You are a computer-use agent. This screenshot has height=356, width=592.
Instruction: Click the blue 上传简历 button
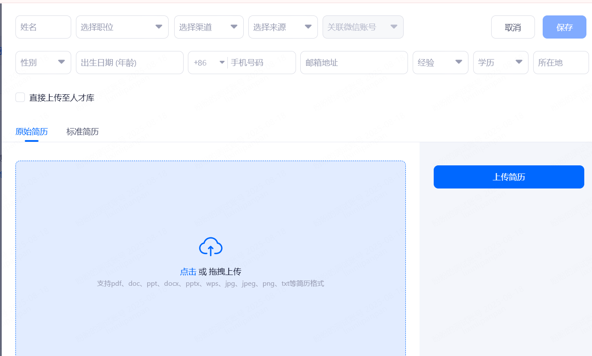pos(509,177)
